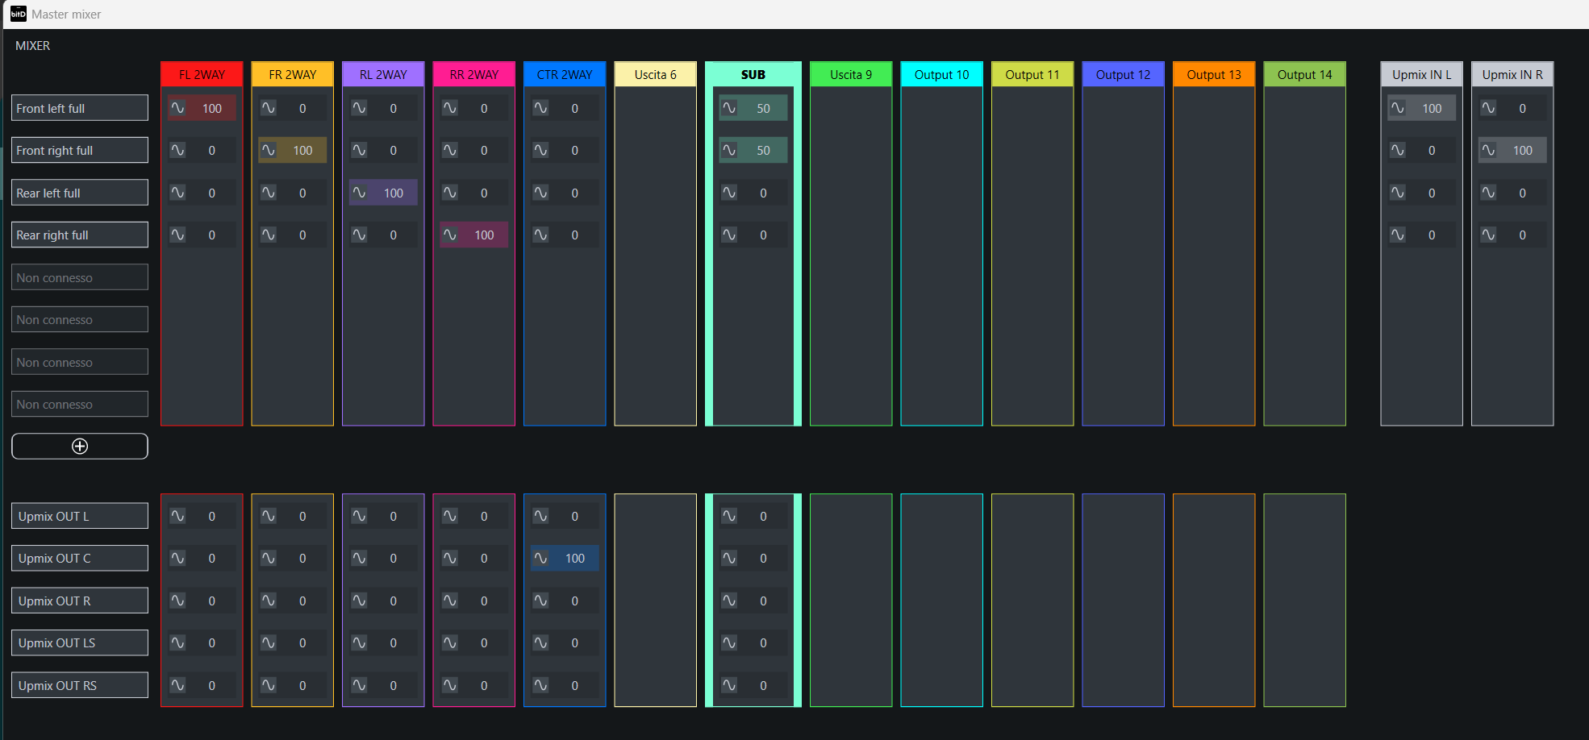Viewport: 1589px width, 740px height.
Task: Select the Output 11 header
Action: click(1032, 74)
